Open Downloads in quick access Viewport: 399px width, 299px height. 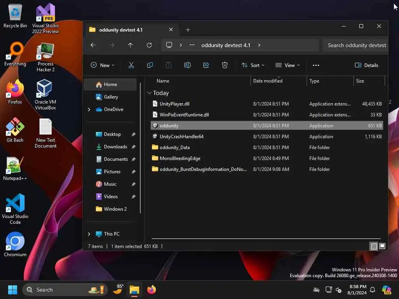coord(115,147)
